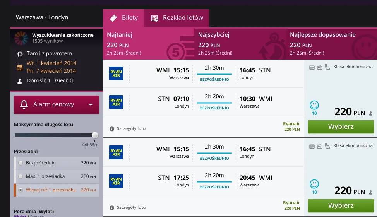Select Max. 1 przesiadka radio option

coord(21,176)
